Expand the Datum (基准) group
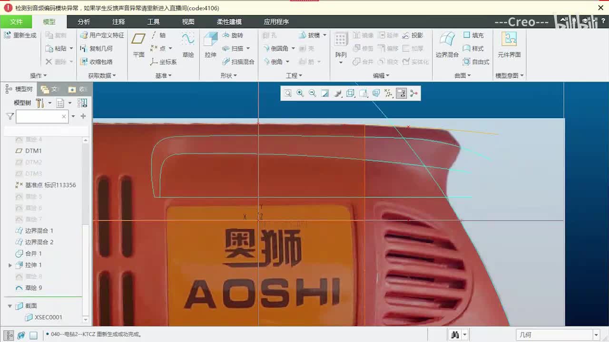 tap(163, 76)
